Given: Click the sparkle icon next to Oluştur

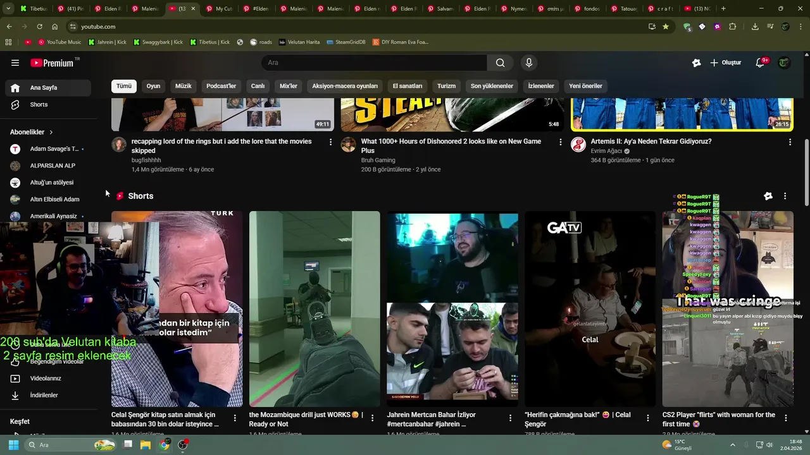Looking at the screenshot, I should 696,63.
